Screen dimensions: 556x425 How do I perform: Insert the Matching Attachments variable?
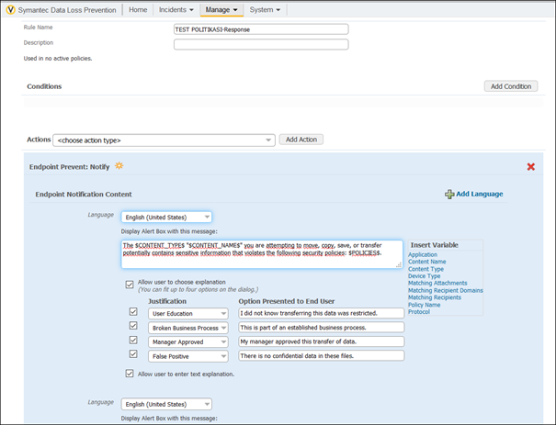point(437,283)
